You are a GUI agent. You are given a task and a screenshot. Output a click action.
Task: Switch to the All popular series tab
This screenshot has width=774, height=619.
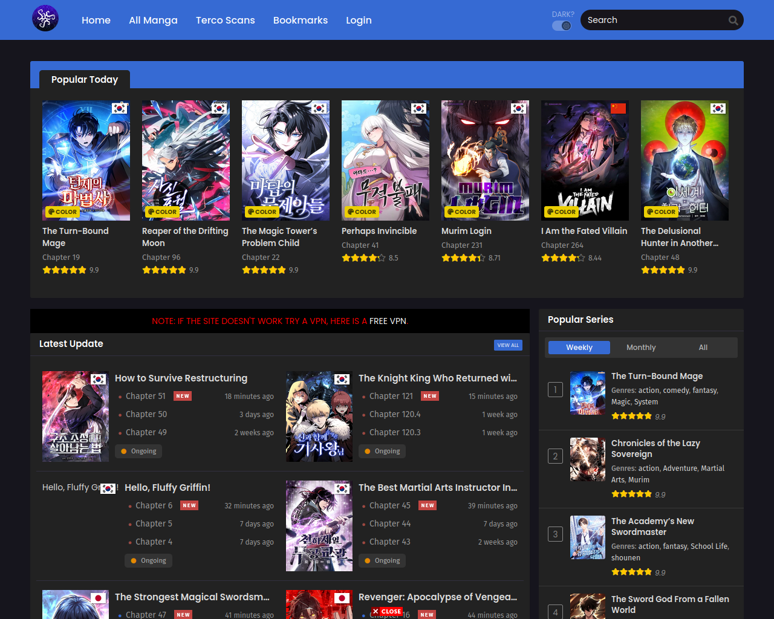(x=703, y=348)
